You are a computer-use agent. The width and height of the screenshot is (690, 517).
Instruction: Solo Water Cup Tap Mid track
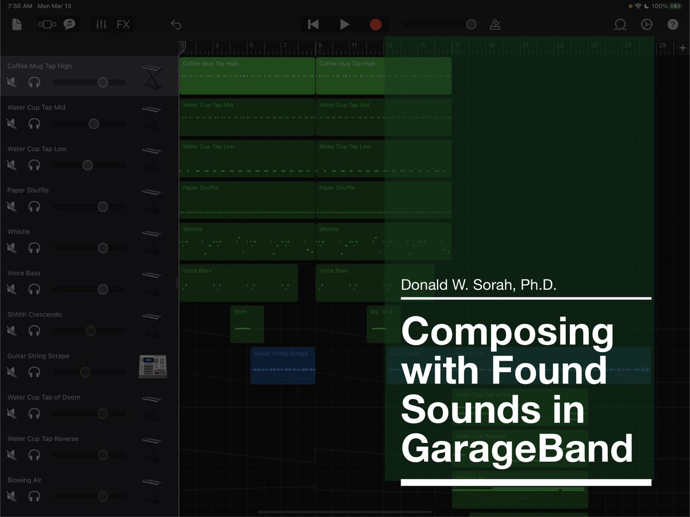[34, 124]
